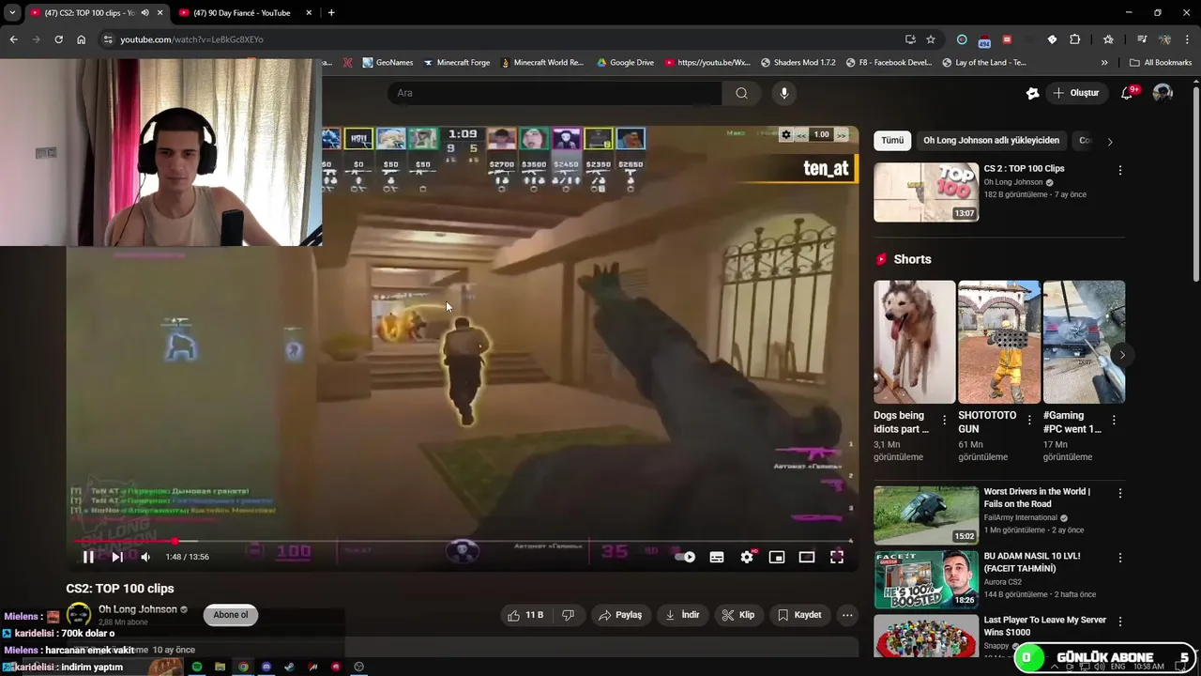
Task: Open the YouTube account avatar menu
Action: coord(1163,93)
